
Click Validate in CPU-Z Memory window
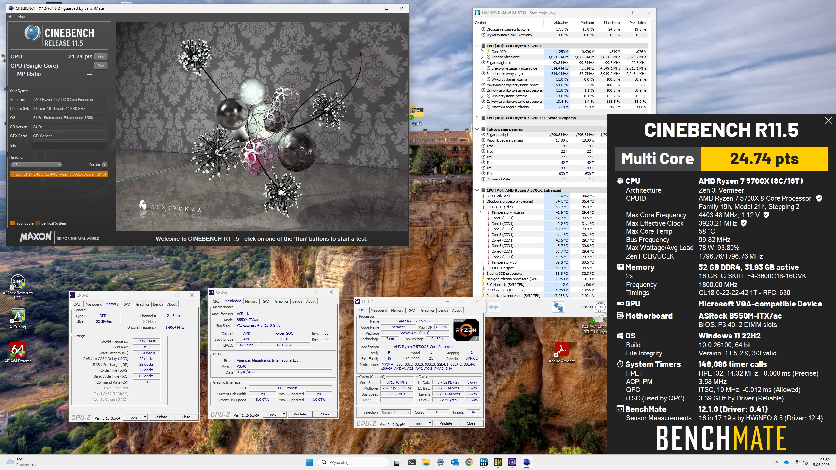point(161,417)
